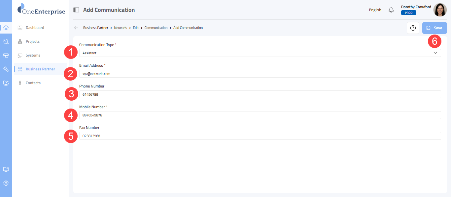Viewport: 451px width, 197px height.
Task: Click the notification bell icon
Action: click(391, 10)
